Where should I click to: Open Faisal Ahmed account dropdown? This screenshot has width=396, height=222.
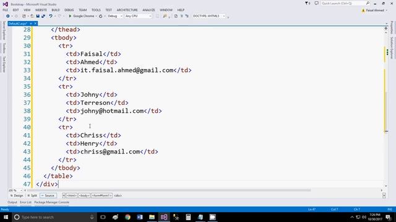click(375, 10)
